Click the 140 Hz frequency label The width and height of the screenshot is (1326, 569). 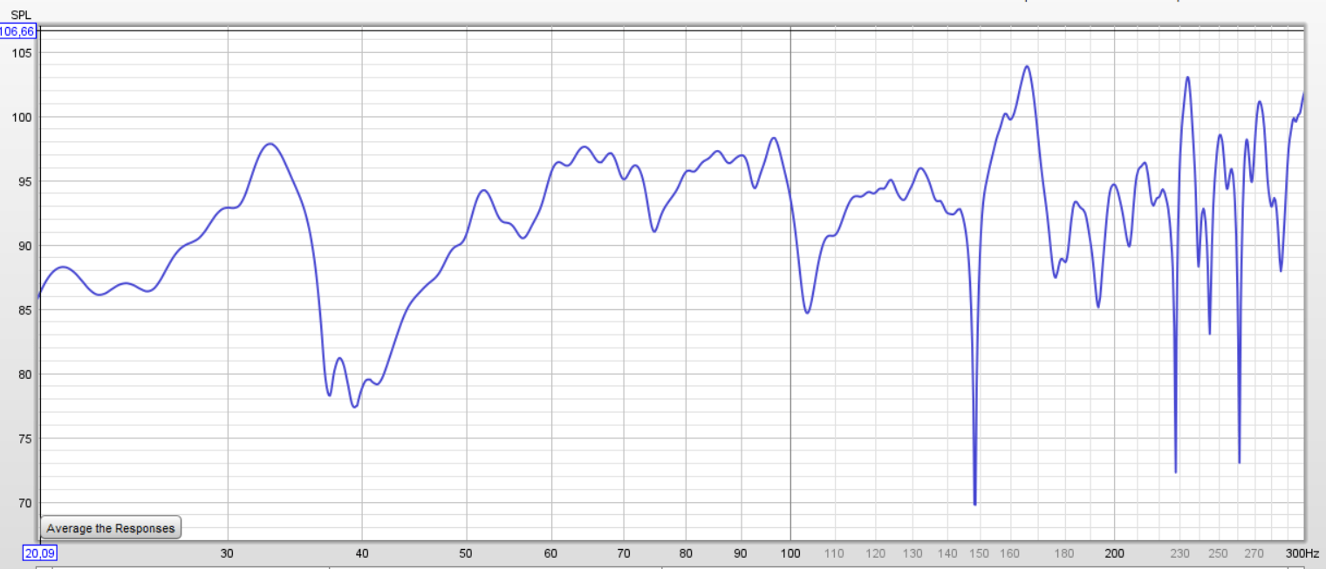click(x=948, y=553)
